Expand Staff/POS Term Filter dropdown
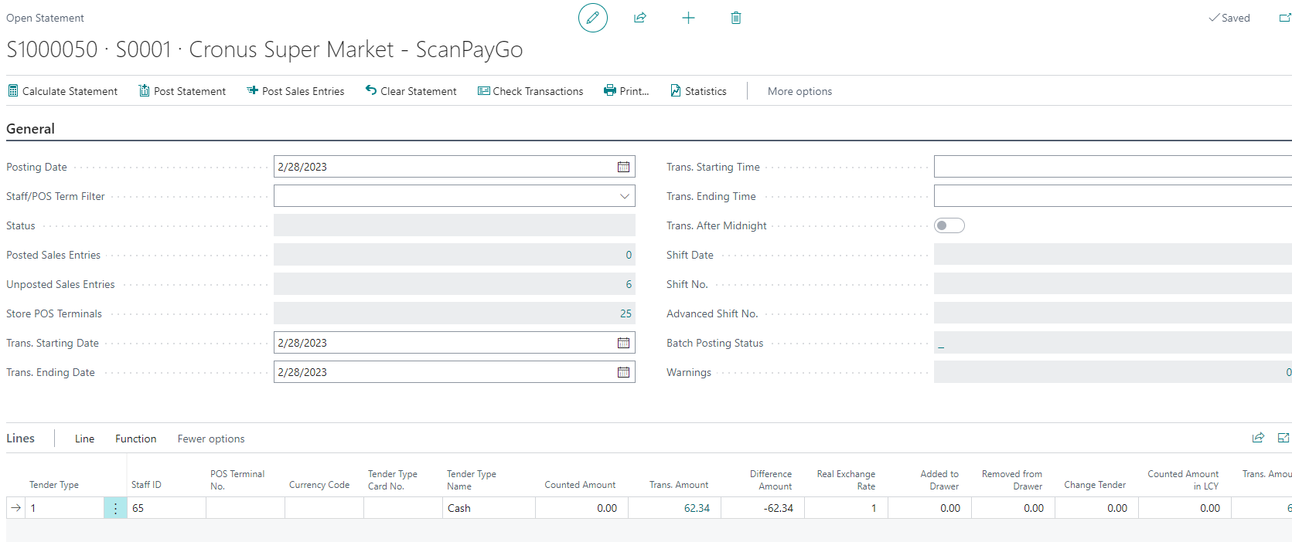Viewport: 1292px width, 542px height. [624, 196]
